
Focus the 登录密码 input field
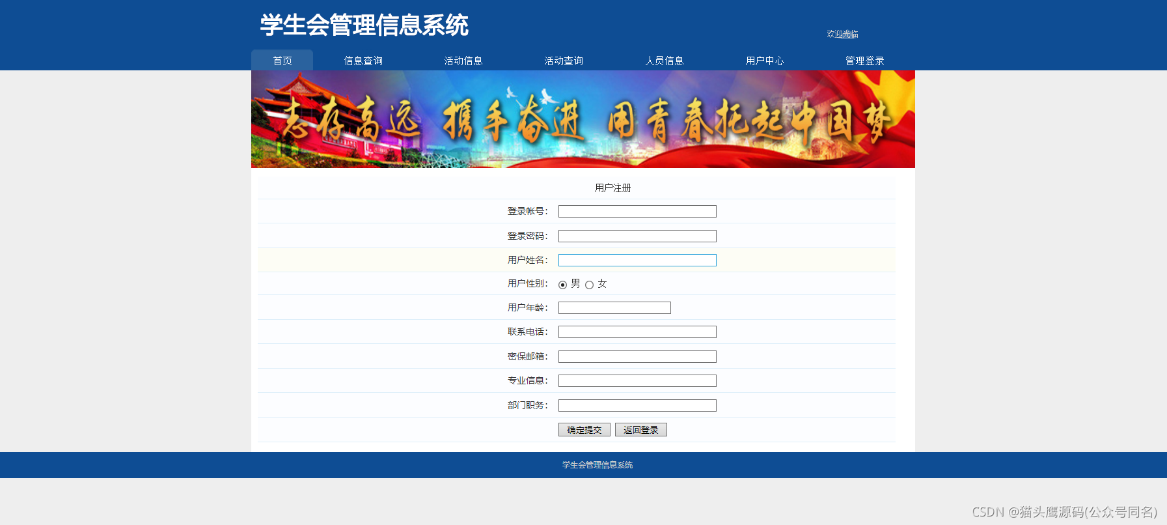(x=637, y=236)
